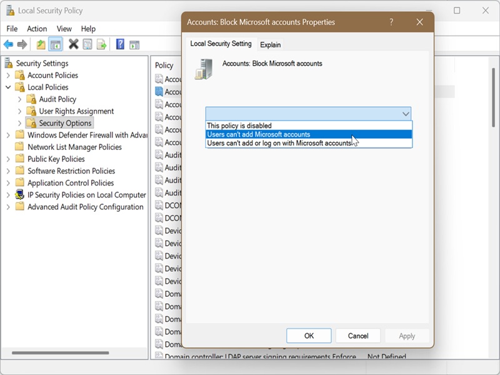This screenshot has width=500, height=375.
Task: Click the Forward arrow toolbar icon
Action: pyautogui.click(x=22, y=44)
